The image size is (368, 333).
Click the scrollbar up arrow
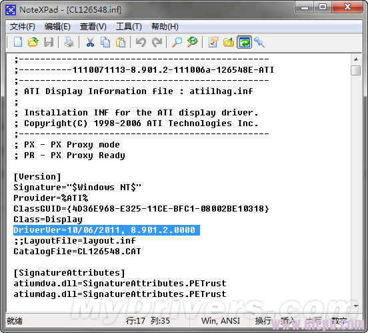tap(356, 59)
